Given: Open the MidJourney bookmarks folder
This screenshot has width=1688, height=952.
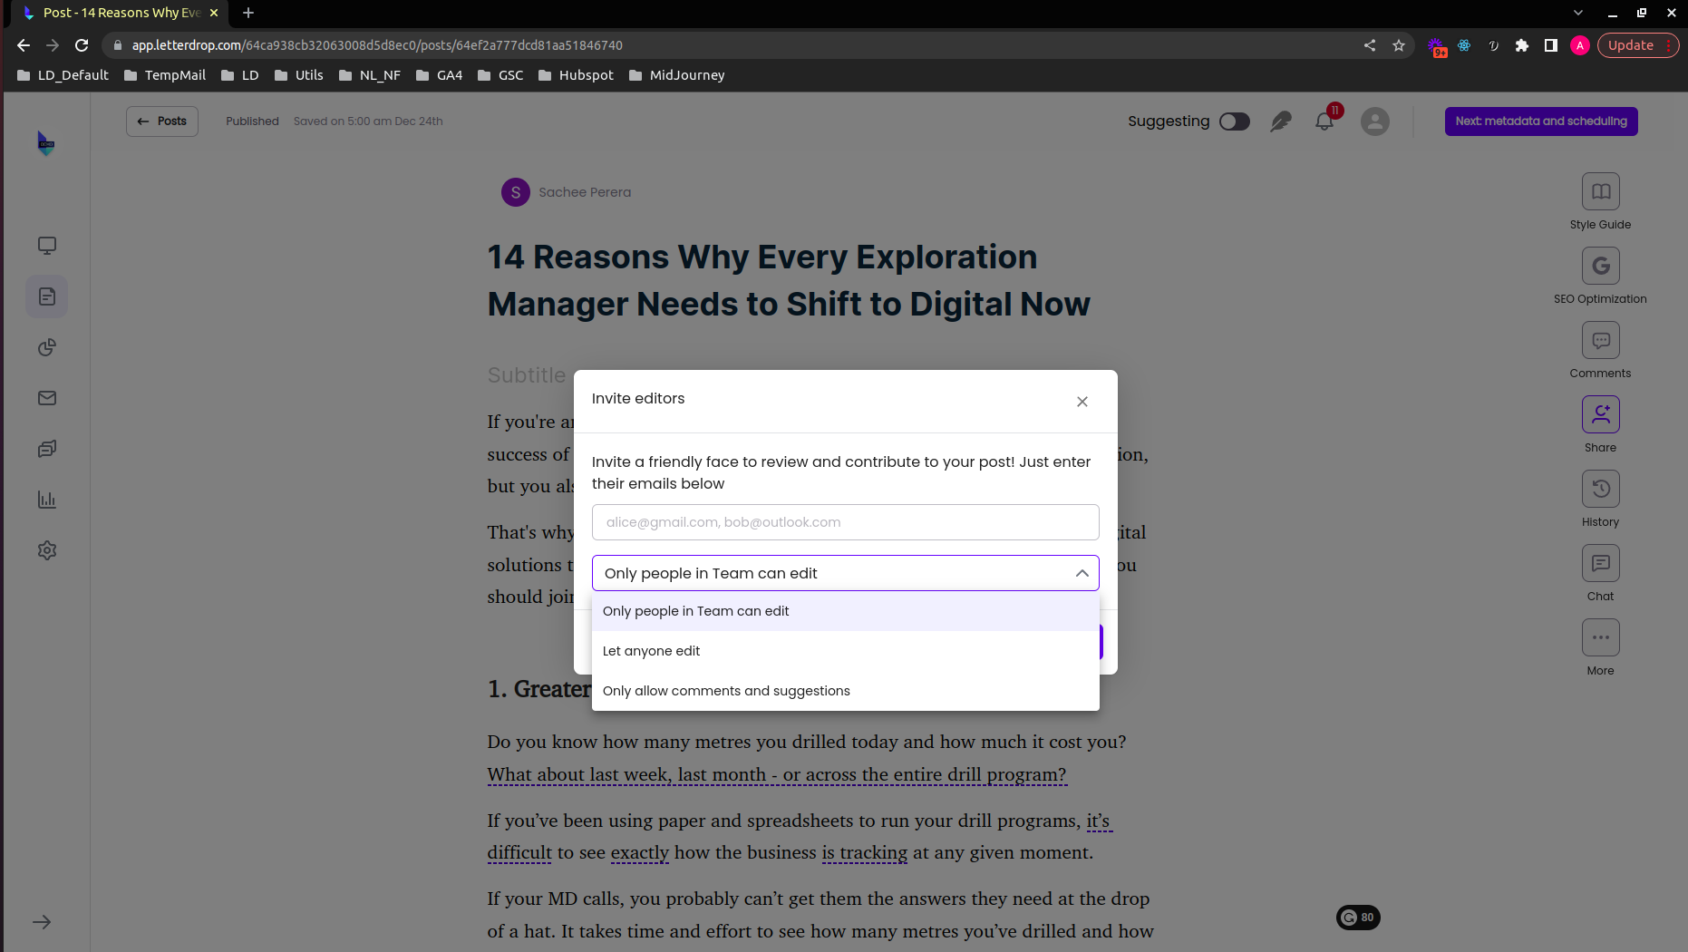Looking at the screenshot, I should (x=677, y=75).
